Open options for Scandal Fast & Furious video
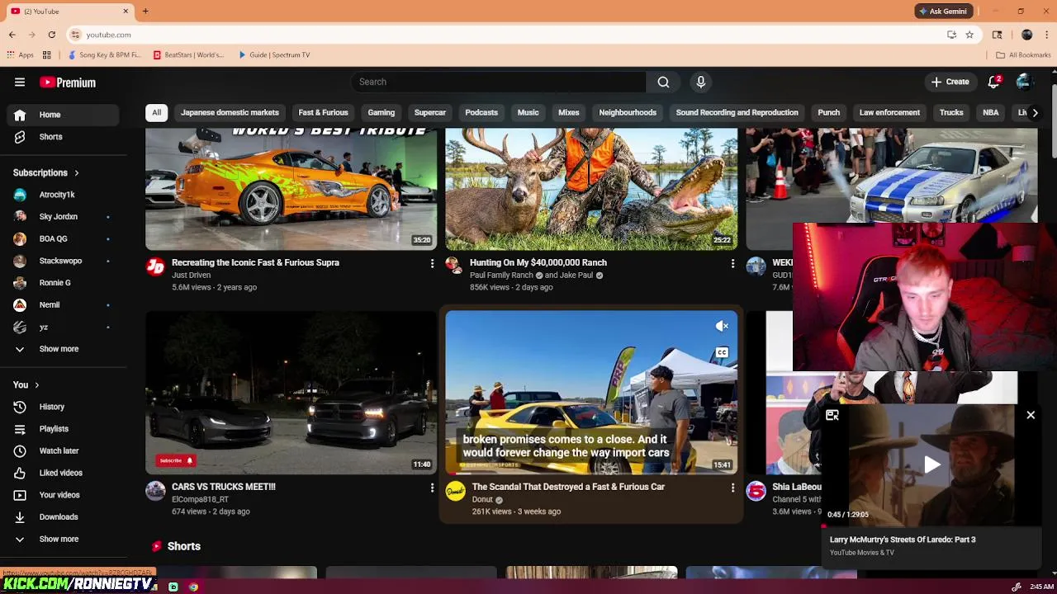This screenshot has width=1057, height=594. [x=732, y=488]
